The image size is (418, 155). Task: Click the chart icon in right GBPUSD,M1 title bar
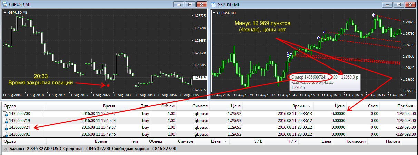(x=213, y=4)
